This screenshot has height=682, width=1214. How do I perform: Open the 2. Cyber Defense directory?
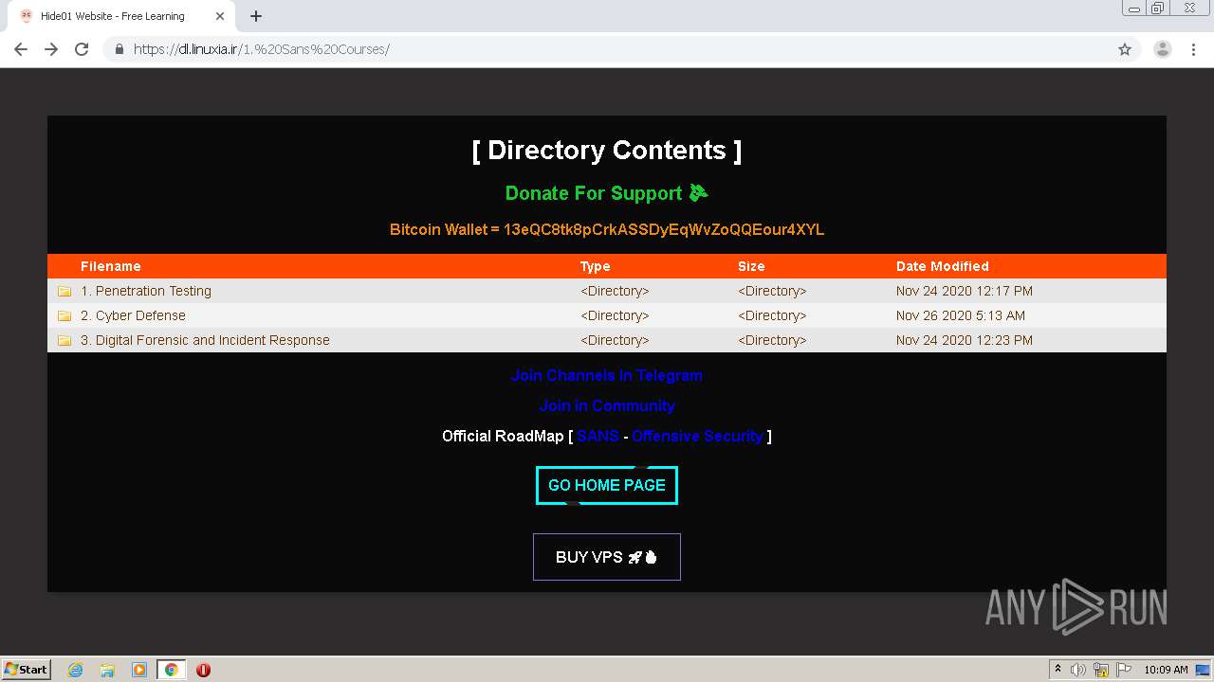(133, 315)
